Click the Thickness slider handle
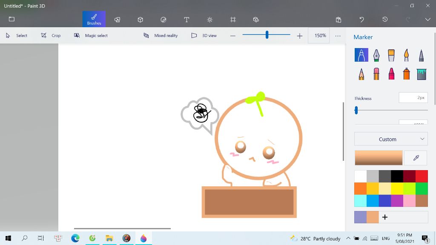Viewport: 436px width, 245px height. click(x=356, y=110)
